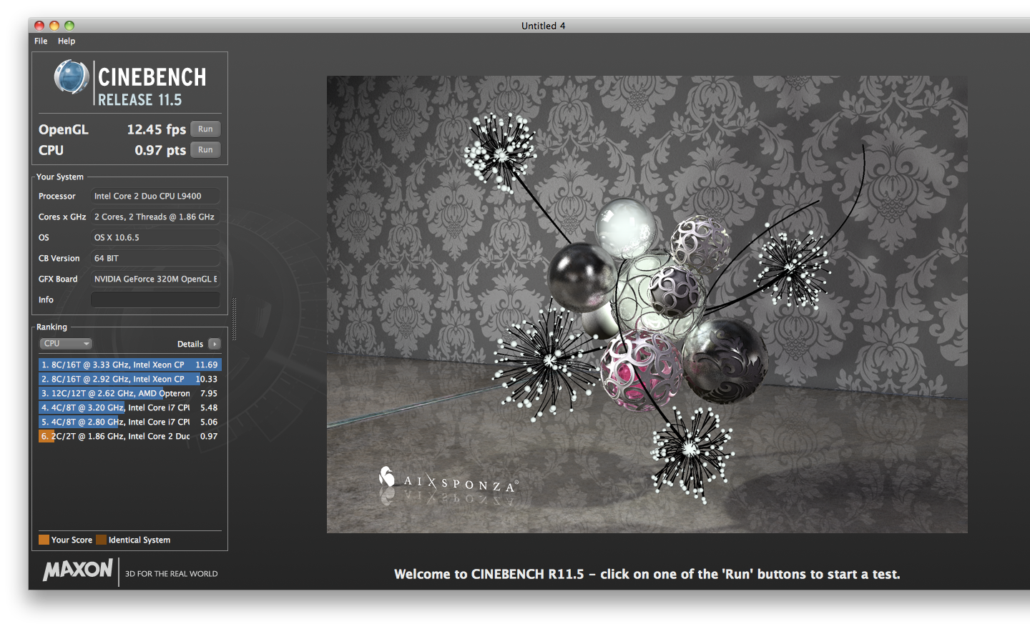1030x629 pixels.
Task: Click the Cinebench globe logo icon
Action: (x=72, y=77)
